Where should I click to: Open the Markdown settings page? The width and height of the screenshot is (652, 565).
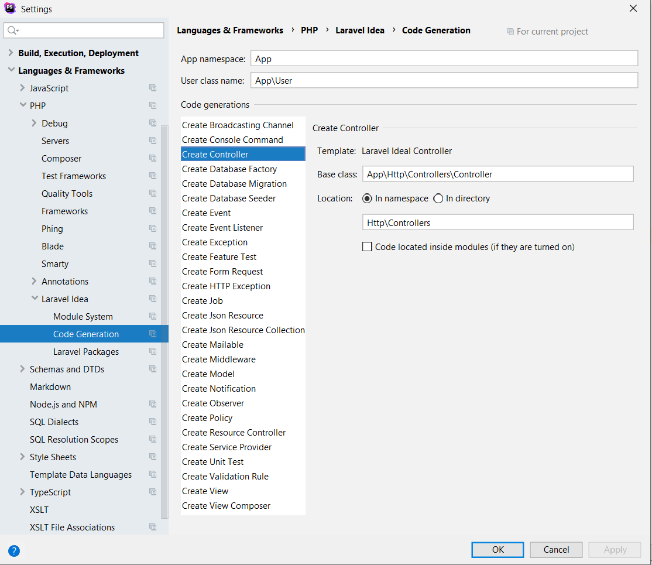50,387
